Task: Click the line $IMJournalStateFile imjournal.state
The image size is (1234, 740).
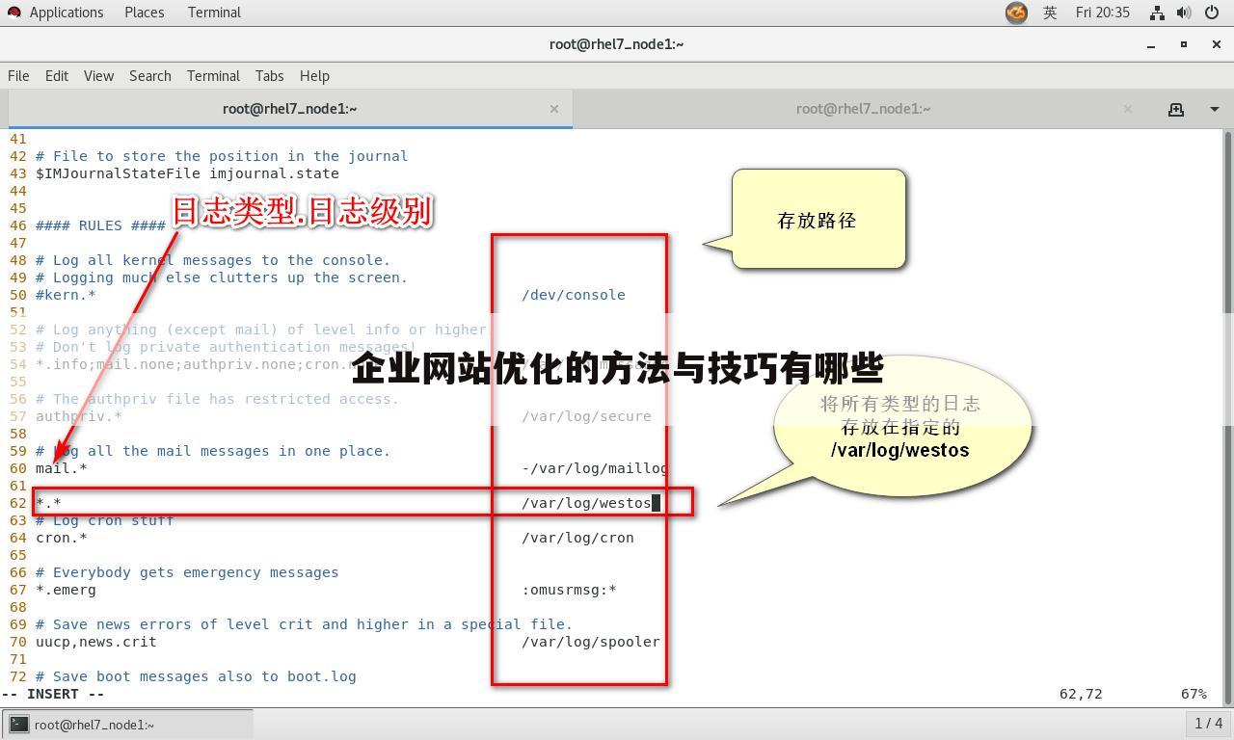Action: pyautogui.click(x=187, y=173)
